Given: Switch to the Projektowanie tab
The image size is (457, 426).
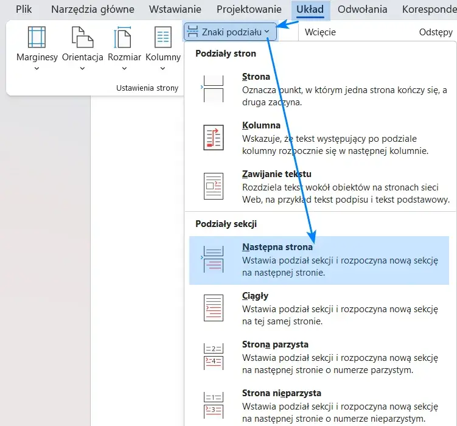Looking at the screenshot, I should coord(249,9).
